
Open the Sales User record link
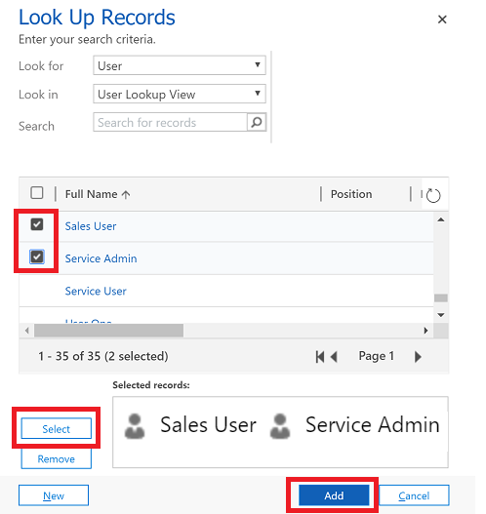pos(91,226)
